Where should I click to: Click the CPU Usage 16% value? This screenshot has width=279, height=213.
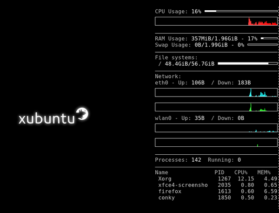(196, 11)
